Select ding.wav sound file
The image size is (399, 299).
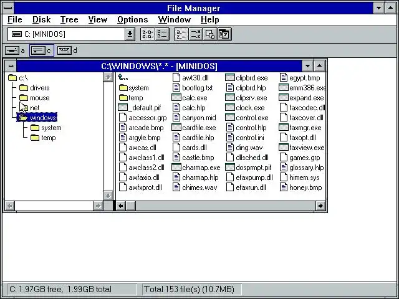coord(244,148)
